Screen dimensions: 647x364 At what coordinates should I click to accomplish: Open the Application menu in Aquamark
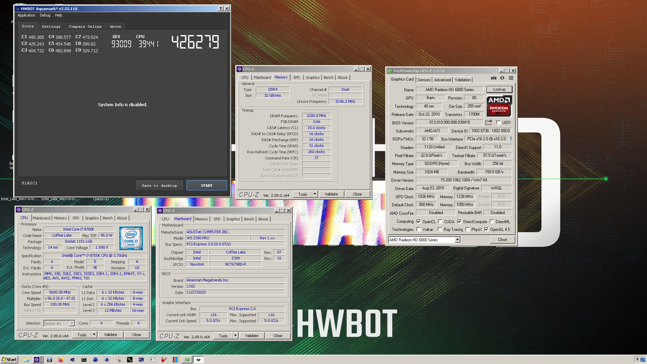coord(26,15)
